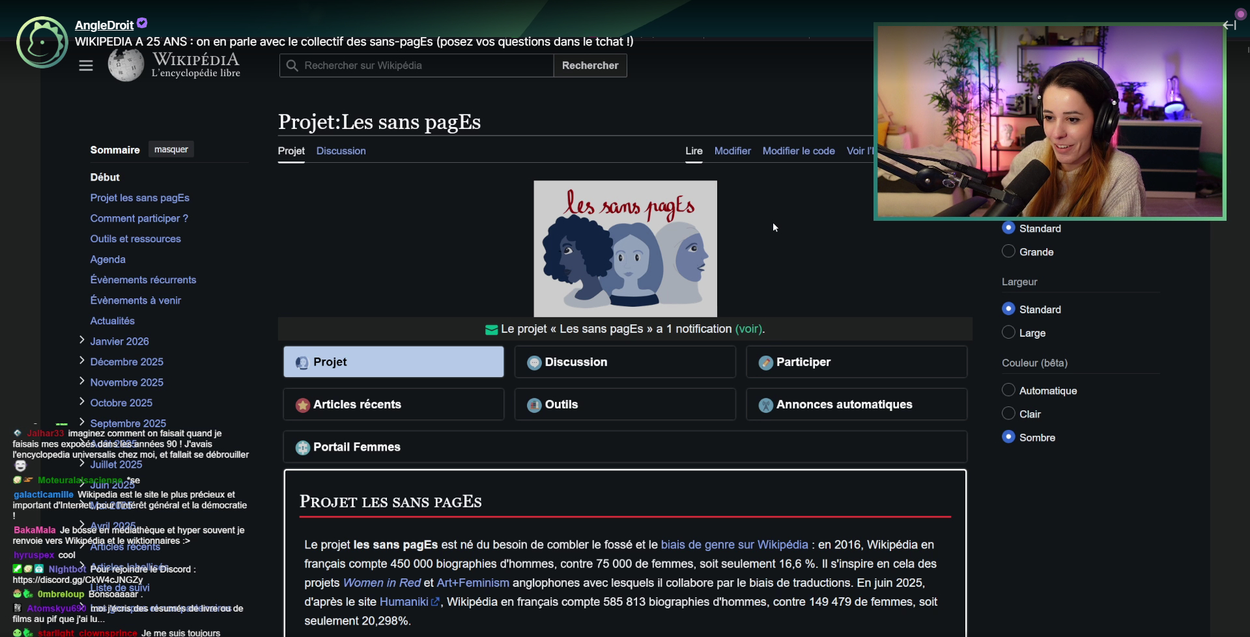1250x637 pixels.
Task: Click the collapse arrow icon at top right
Action: [x=1229, y=25]
